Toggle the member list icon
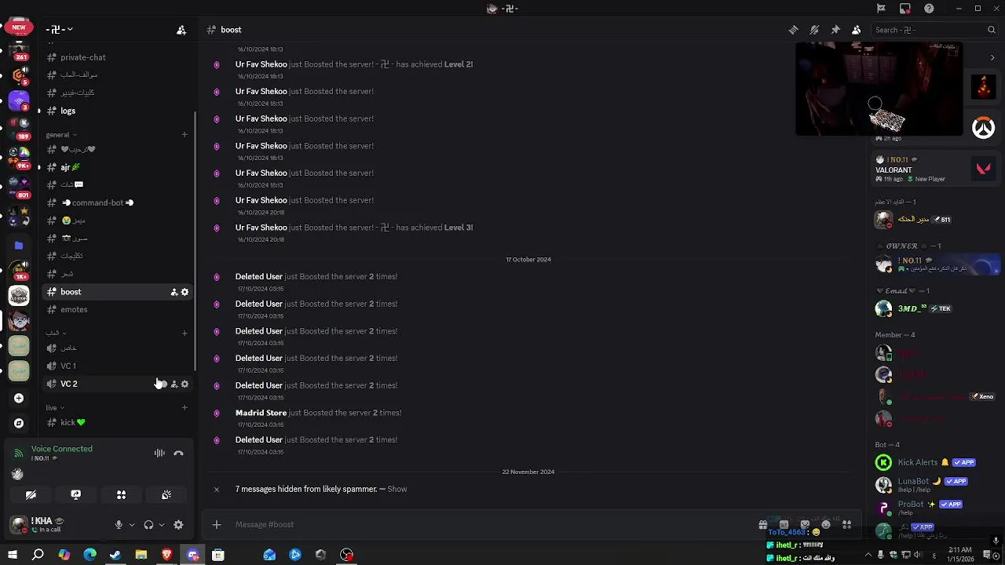 pos(857,30)
